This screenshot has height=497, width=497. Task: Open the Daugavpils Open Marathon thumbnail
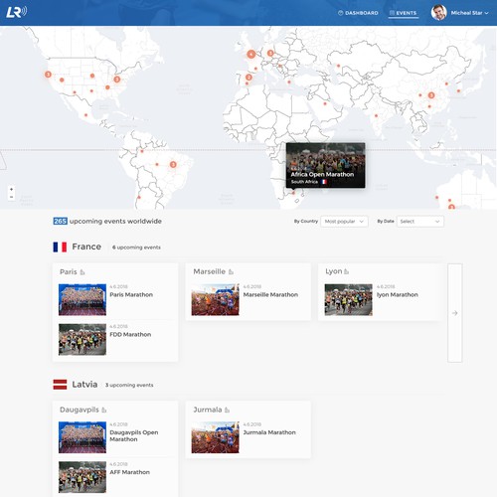click(x=83, y=437)
